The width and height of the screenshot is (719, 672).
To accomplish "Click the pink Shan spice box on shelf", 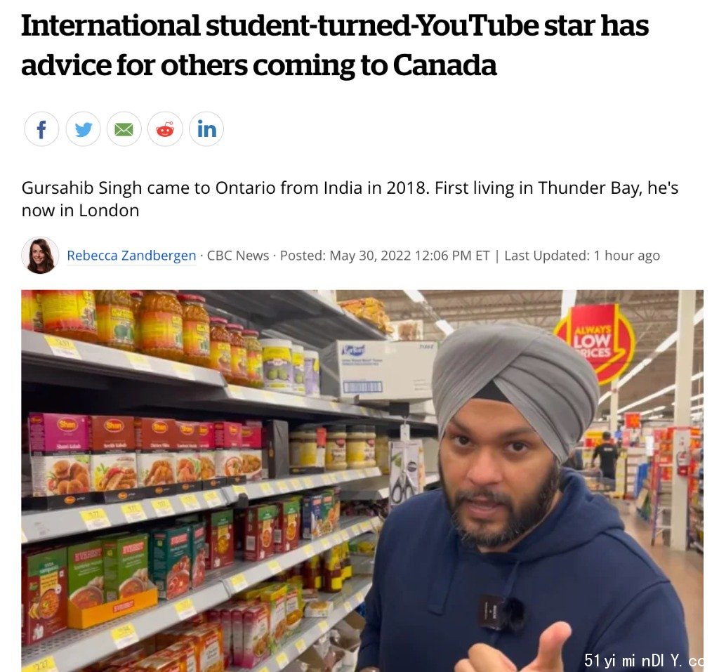I will click(x=59, y=454).
